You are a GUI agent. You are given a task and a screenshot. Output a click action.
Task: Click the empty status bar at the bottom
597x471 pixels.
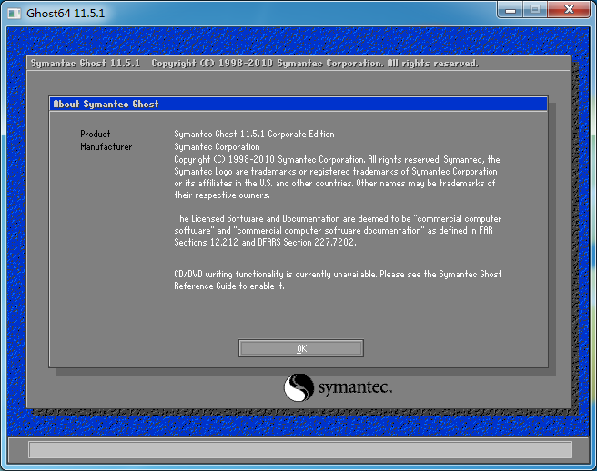click(x=299, y=449)
